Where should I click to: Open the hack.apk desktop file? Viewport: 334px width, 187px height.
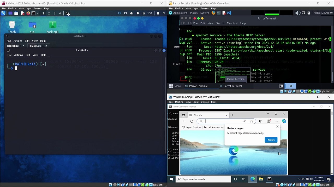(x=52, y=27)
